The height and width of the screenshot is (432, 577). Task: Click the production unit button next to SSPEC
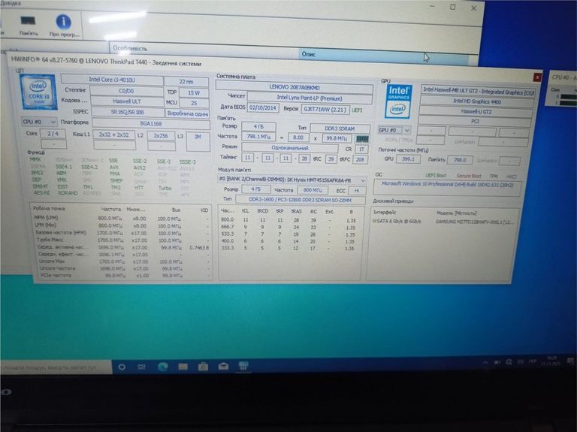pos(188,113)
